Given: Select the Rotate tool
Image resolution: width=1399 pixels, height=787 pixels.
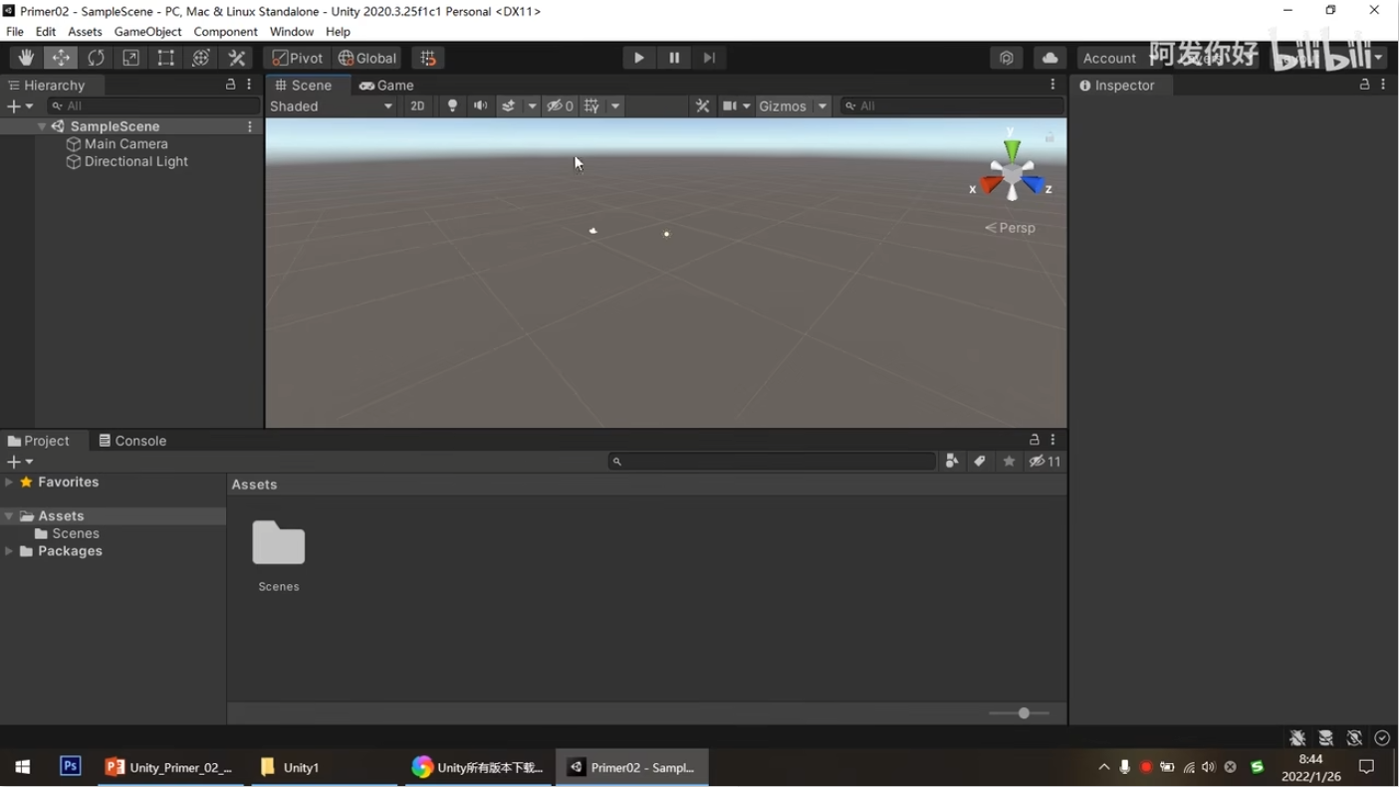Looking at the screenshot, I should (x=96, y=58).
